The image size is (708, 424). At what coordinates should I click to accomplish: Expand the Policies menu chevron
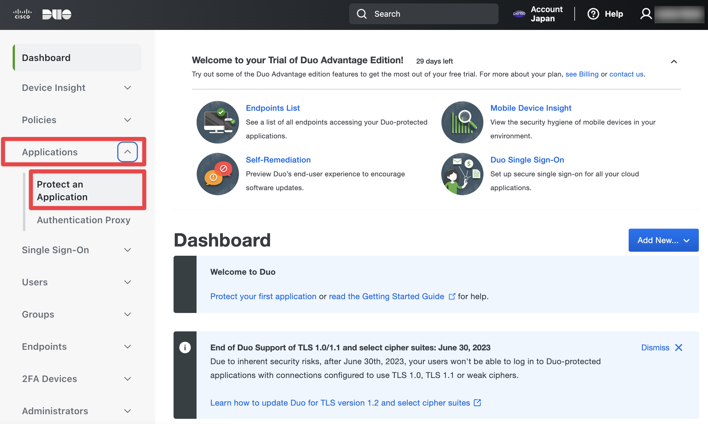[128, 120]
